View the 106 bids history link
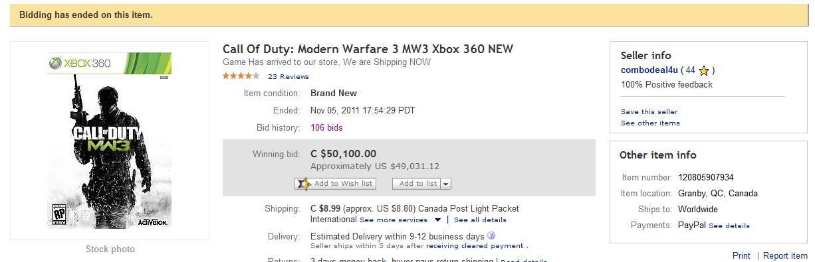Viewport: 815px width, 262px height. pyautogui.click(x=326, y=127)
